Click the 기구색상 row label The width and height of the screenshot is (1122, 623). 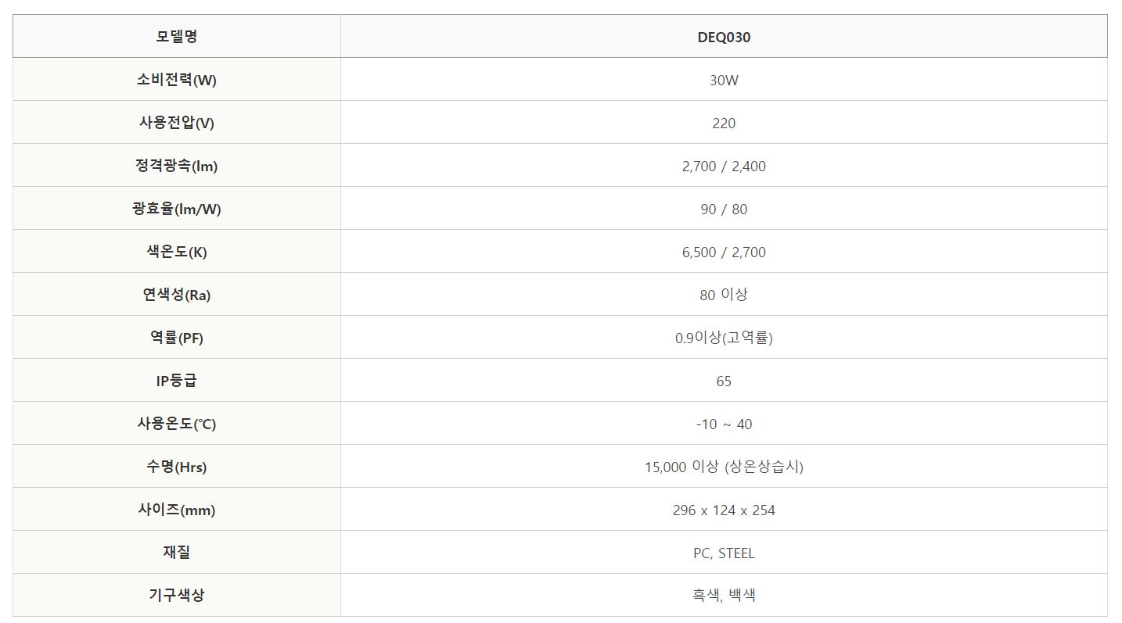(x=177, y=595)
